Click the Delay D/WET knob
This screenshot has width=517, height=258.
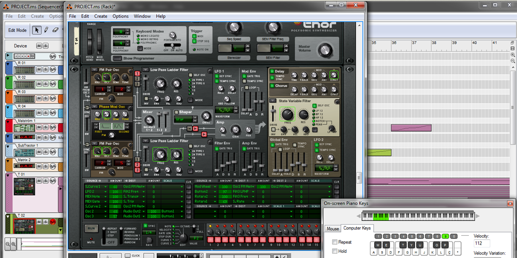pyautogui.click(x=334, y=75)
